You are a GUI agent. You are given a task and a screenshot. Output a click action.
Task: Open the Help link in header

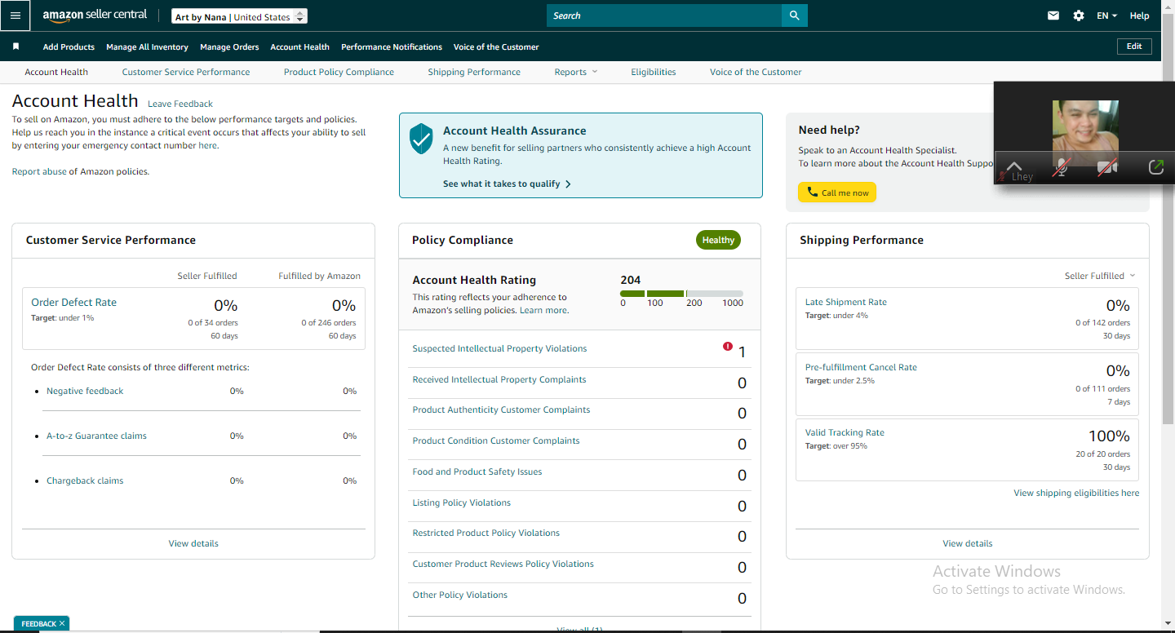tap(1139, 15)
